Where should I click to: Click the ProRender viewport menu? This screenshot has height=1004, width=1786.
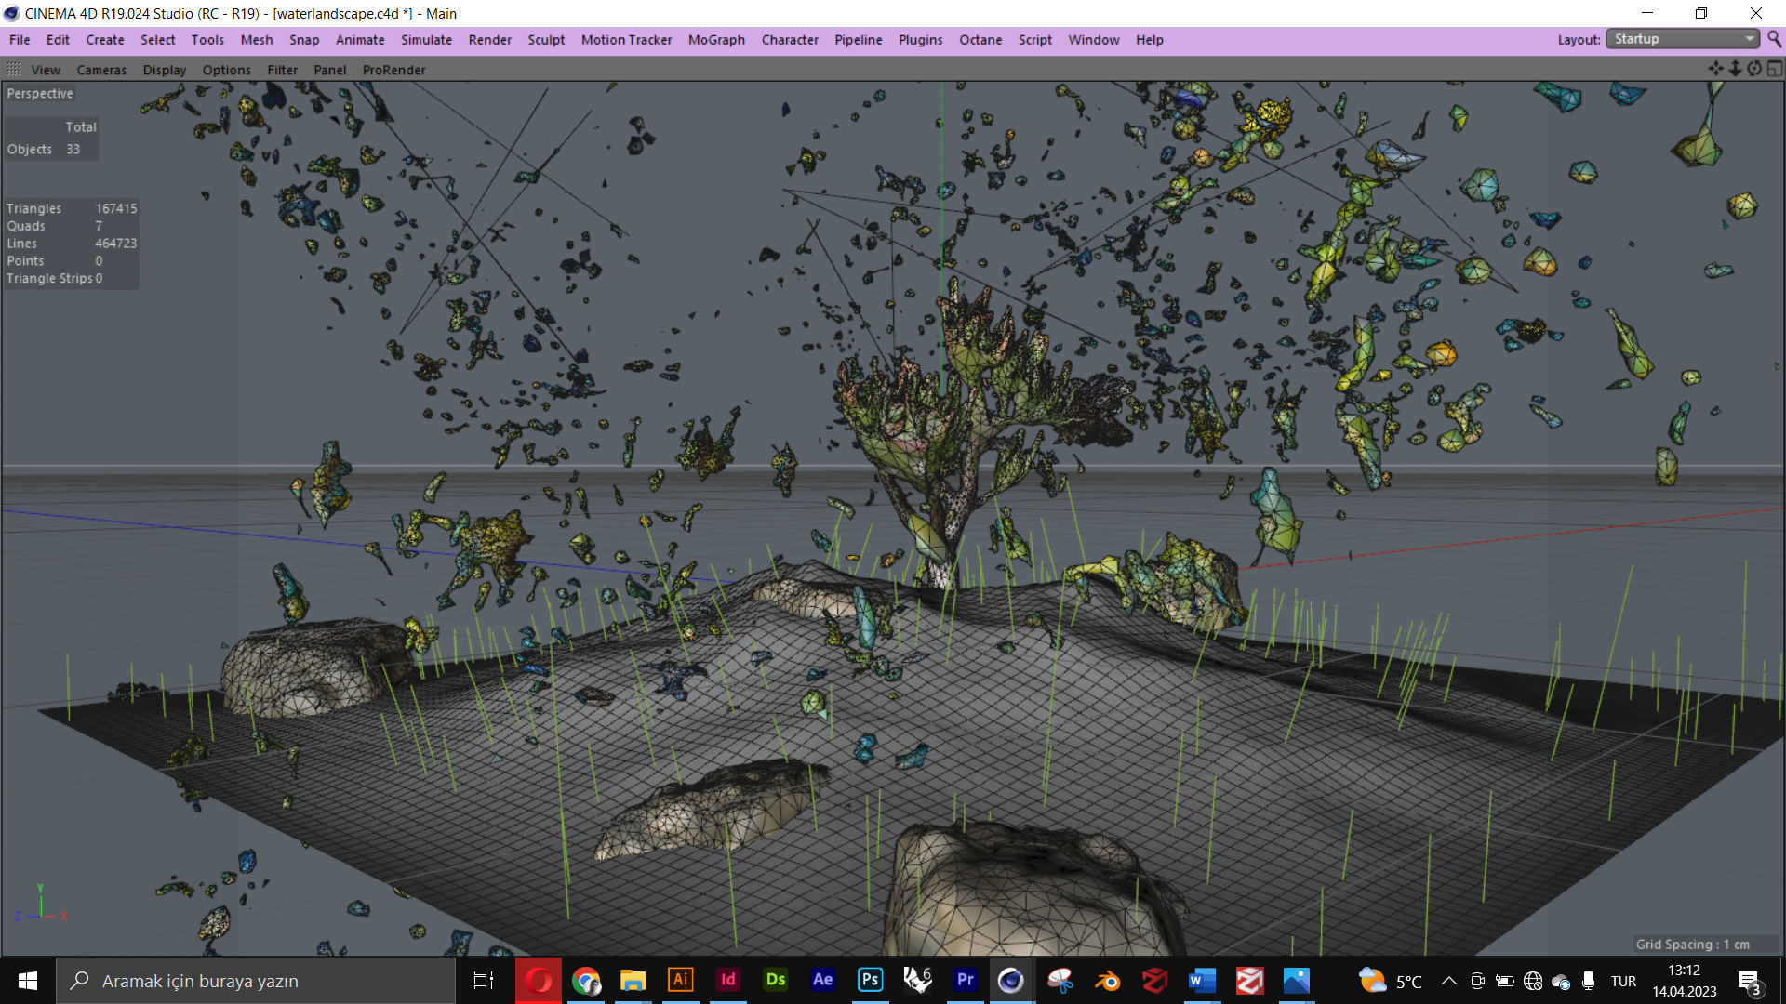coord(393,70)
